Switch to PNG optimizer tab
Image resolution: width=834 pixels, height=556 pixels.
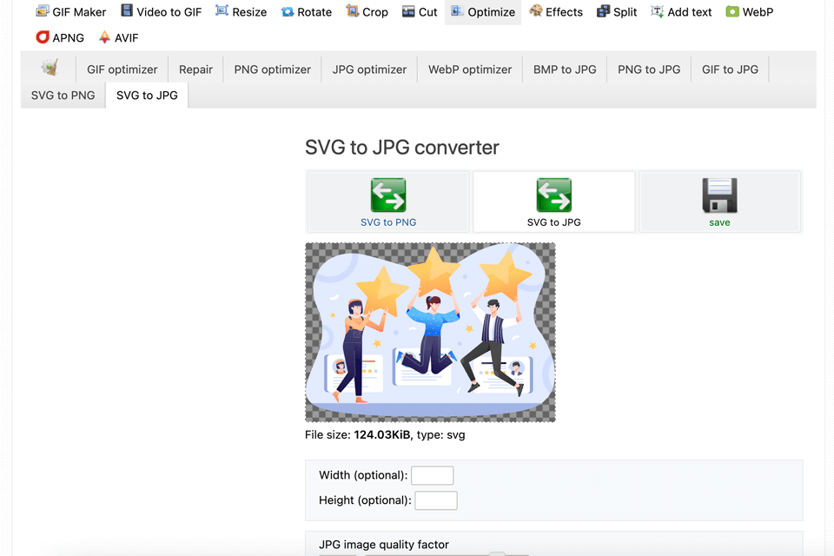pyautogui.click(x=272, y=69)
